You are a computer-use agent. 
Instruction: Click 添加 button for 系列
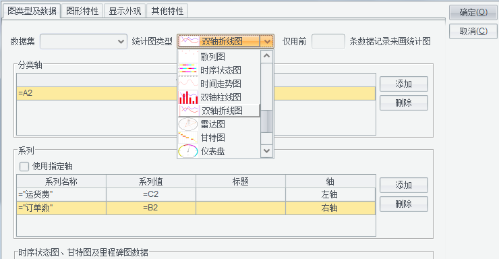403,185
